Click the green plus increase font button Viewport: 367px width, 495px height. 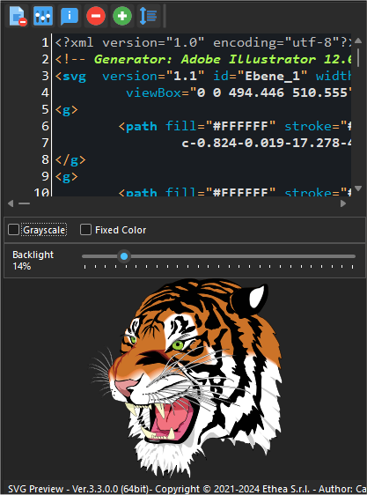(122, 16)
